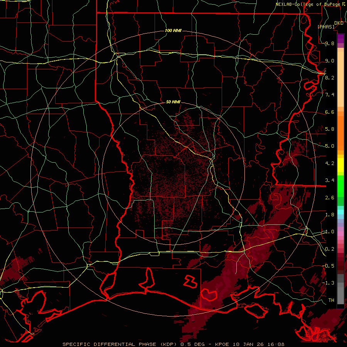Viewport: 347px width, 347px height.
Task: Click the yellow segment of the color bar
Action: [340, 165]
